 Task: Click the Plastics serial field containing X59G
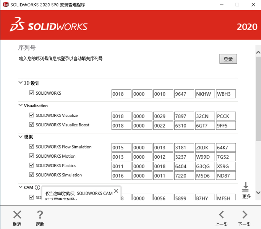(x=226, y=166)
